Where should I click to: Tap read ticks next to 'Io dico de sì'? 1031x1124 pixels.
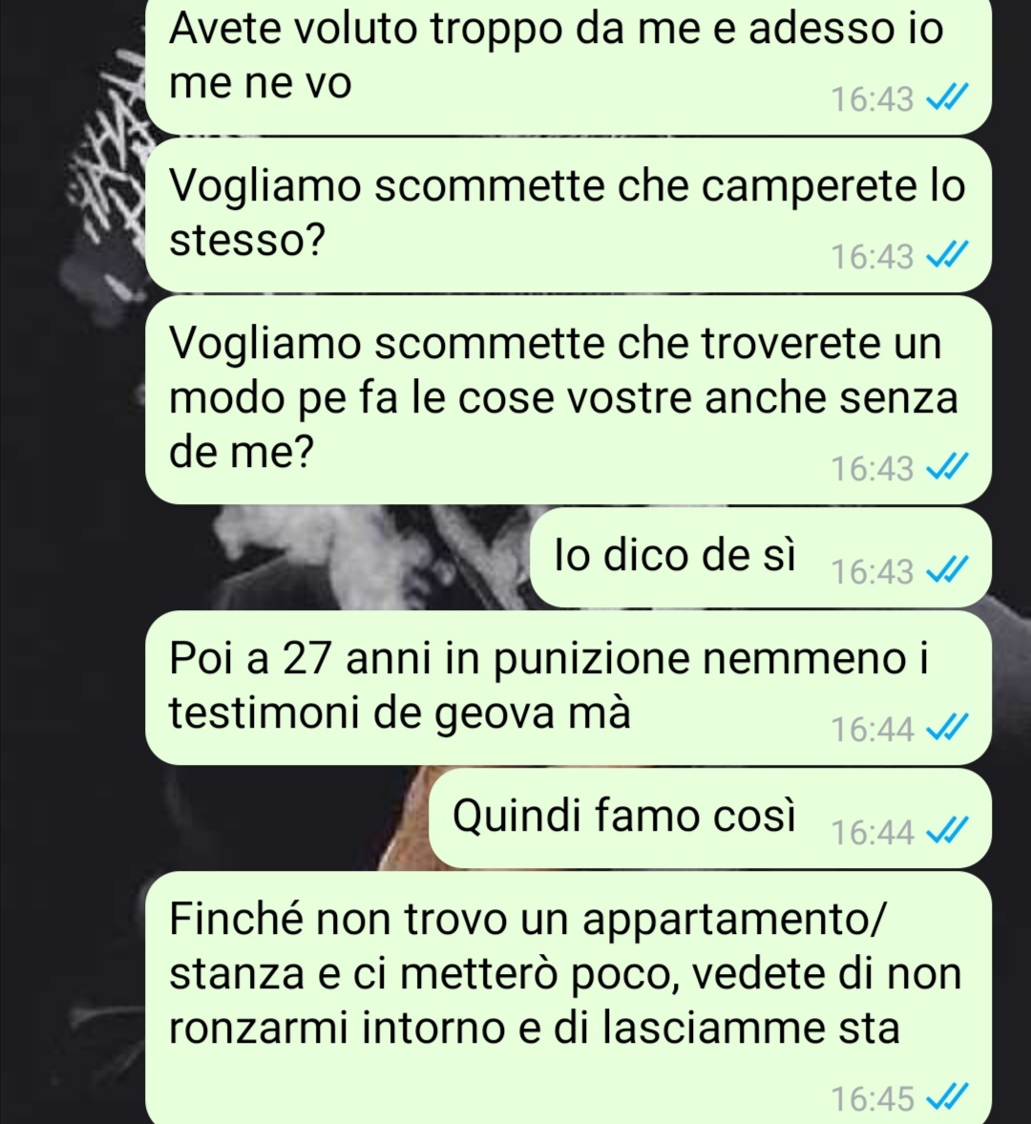tap(948, 571)
